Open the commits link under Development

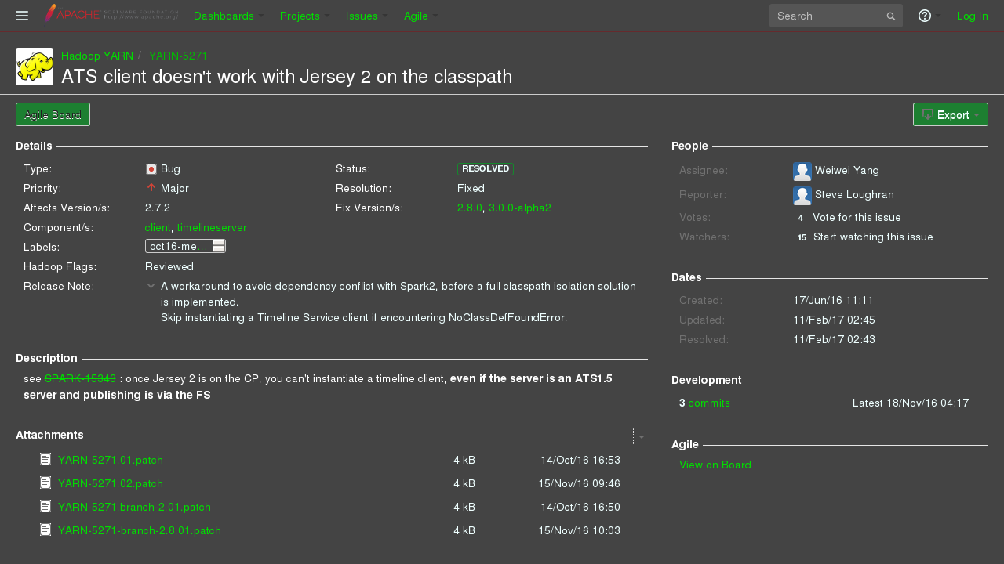[x=709, y=403]
